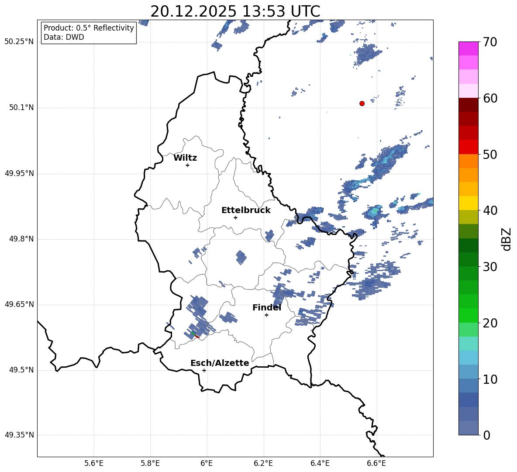This screenshot has height=472, width=517.
Task: Click the yellow colorbar segment above 40
Action: (x=468, y=203)
